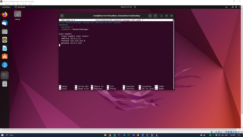Open Windows clock showing 1:33 AM
This screenshot has width=243, height=137.
point(232,135)
